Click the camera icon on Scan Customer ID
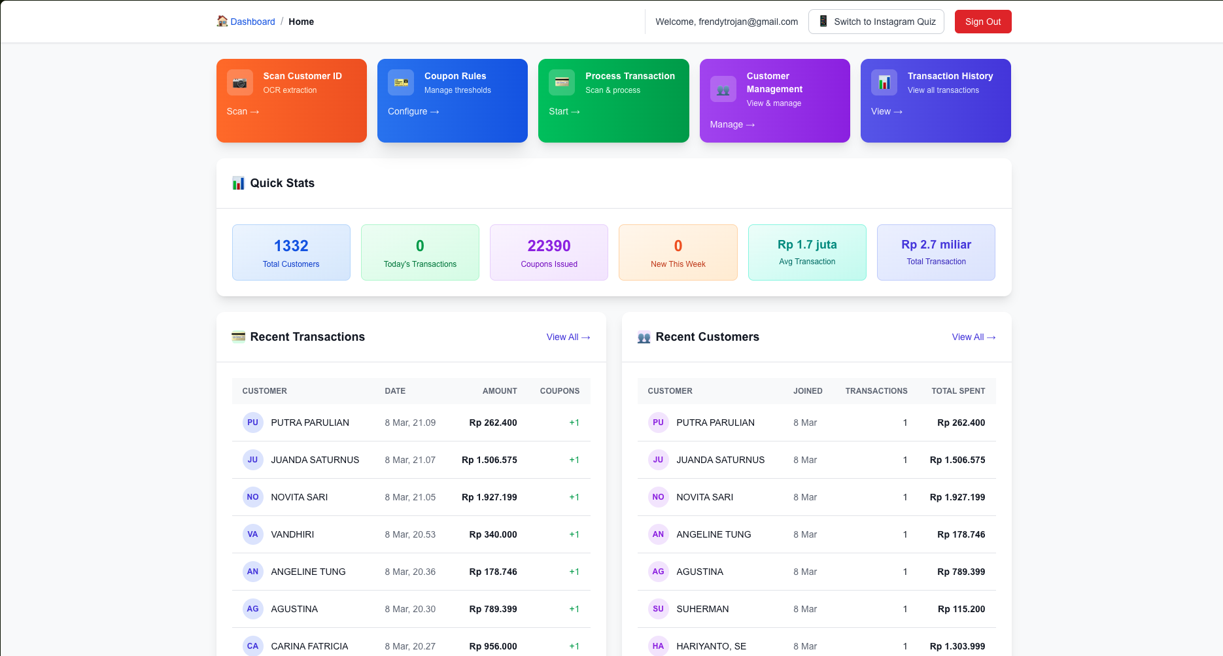 coord(240,83)
